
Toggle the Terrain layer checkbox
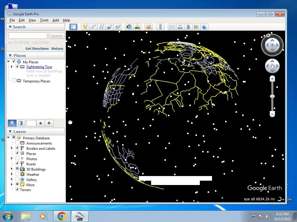coord(17,189)
